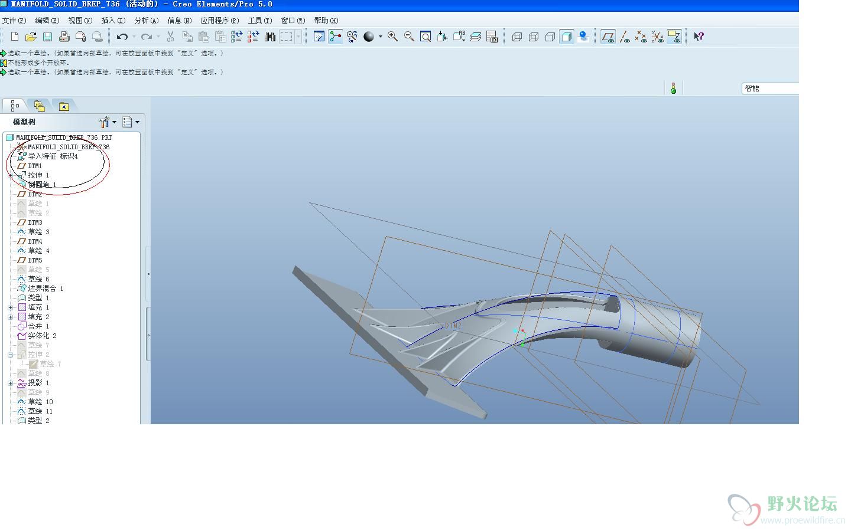Expand the 填充 1 feature node

pos(10,307)
